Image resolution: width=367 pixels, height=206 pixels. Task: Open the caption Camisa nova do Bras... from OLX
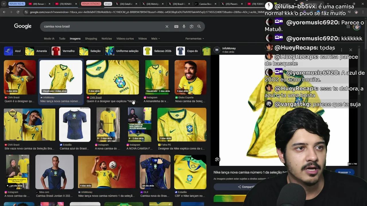155,196
